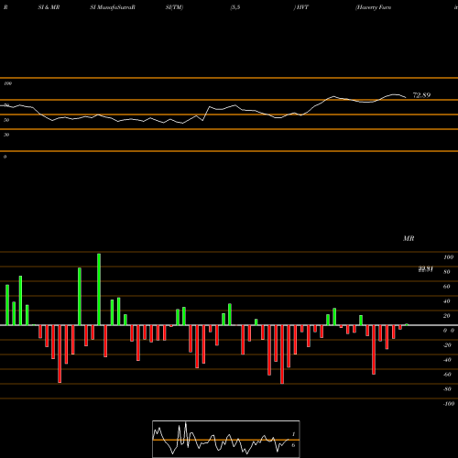Click the MunafaSutra header text

point(114,7)
